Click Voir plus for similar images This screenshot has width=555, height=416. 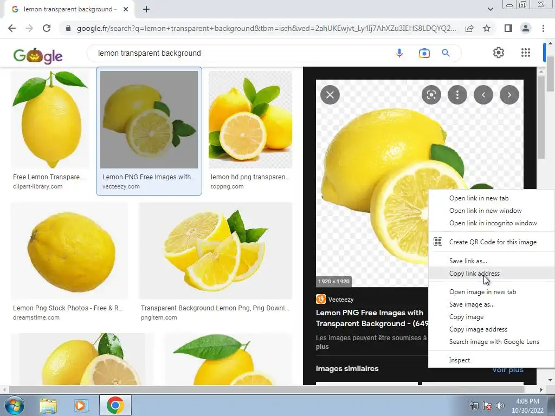click(507, 370)
